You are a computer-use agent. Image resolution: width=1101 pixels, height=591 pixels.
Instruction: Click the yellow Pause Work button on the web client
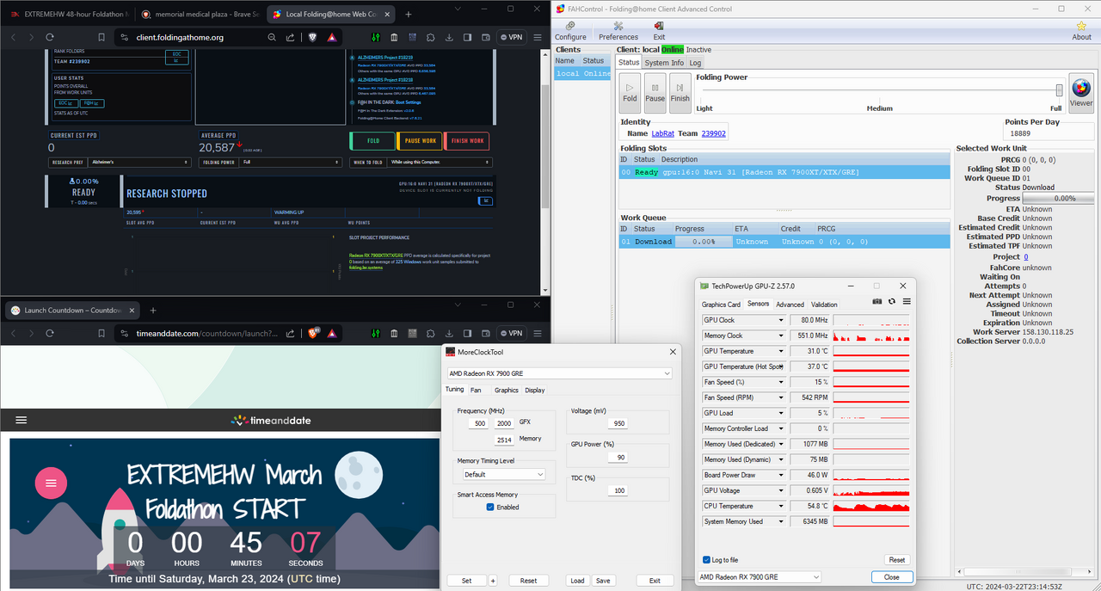coord(420,141)
